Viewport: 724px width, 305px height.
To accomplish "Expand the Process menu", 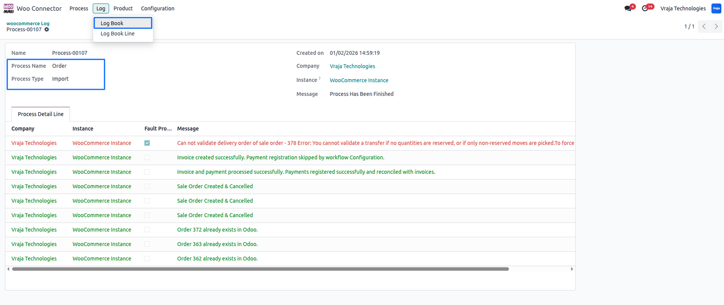I will [x=79, y=9].
